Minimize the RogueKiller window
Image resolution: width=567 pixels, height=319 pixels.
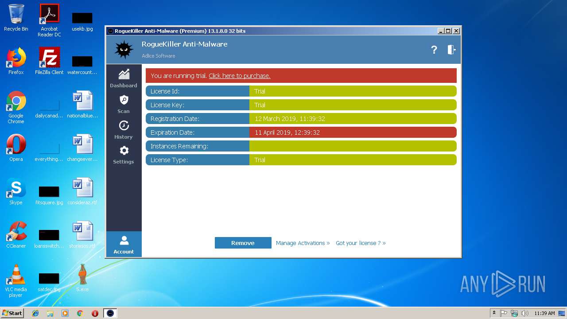[440, 31]
